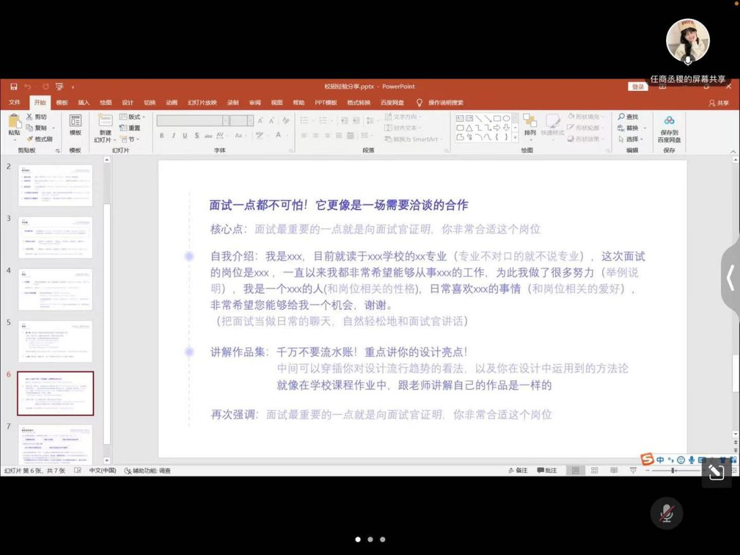
Task: Click the 登录 (Sign in) button
Action: click(x=638, y=87)
